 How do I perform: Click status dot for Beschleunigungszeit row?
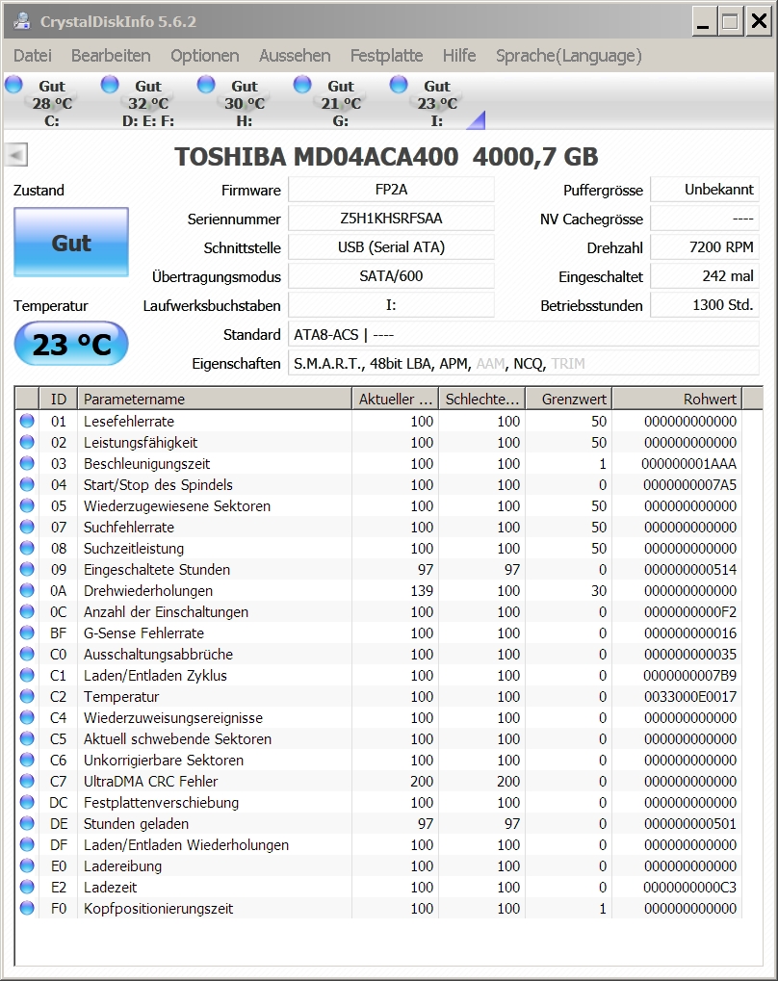[27, 464]
